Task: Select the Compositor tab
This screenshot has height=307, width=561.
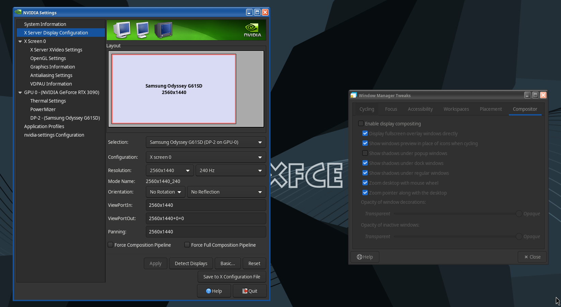Action: pos(525,109)
